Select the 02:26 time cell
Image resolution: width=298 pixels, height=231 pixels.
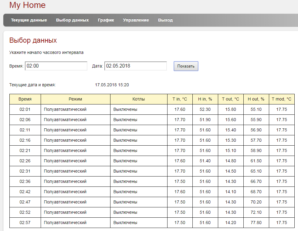[25, 161]
